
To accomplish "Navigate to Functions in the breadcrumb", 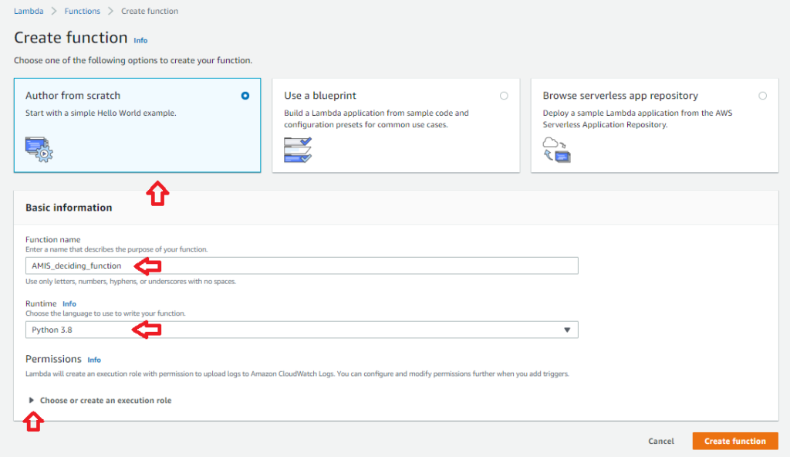I will click(83, 11).
